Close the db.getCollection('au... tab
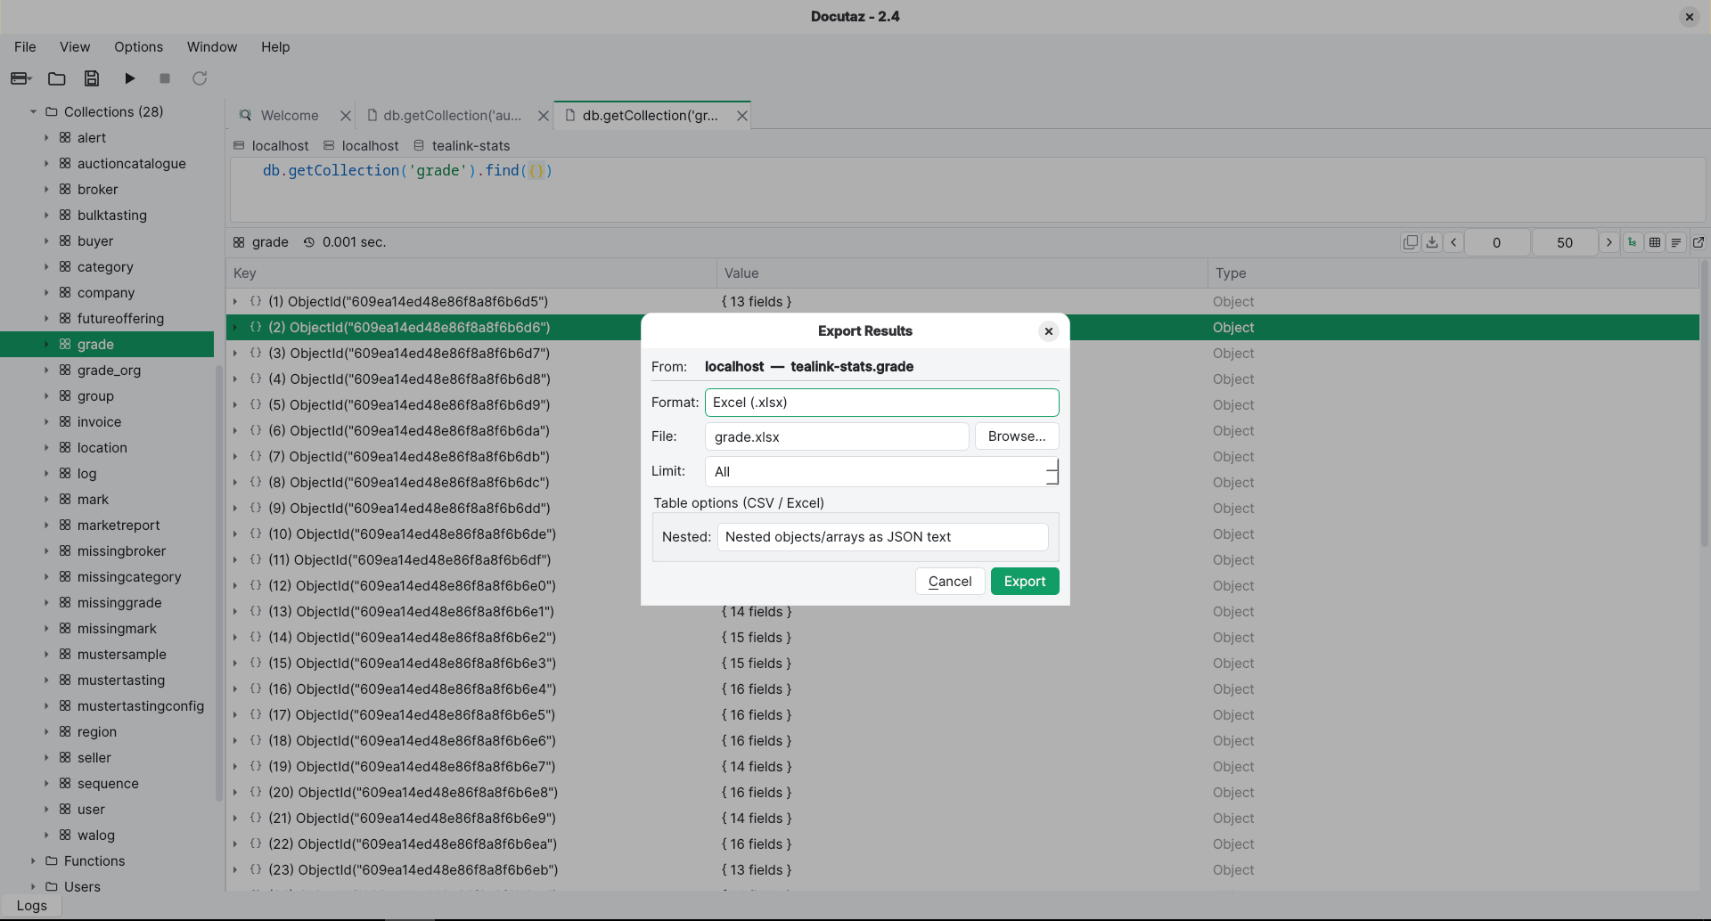Viewport: 1711px width, 921px height. point(544,116)
